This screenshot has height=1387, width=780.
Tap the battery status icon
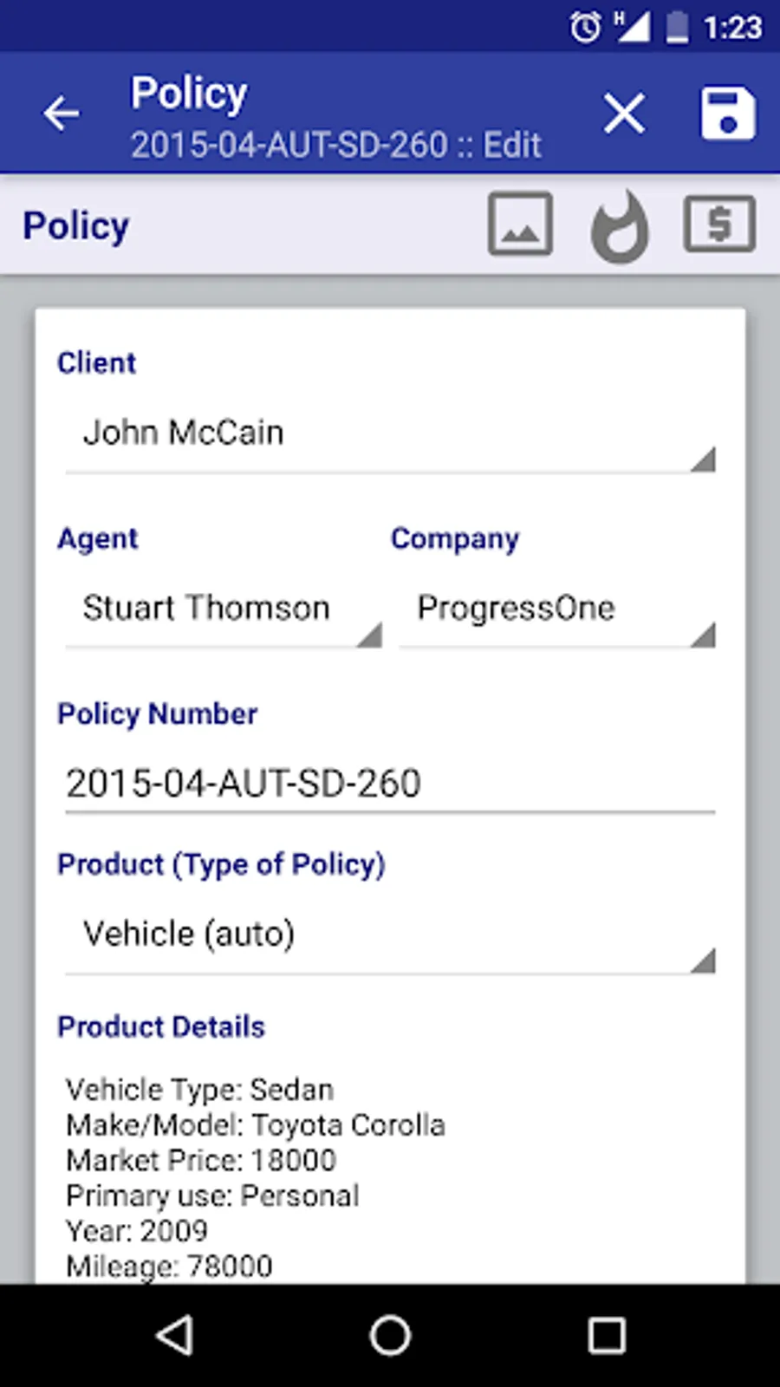tap(677, 27)
